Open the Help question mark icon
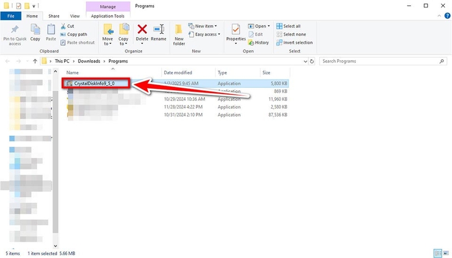Viewport: 452px width, 258px height. [x=447, y=16]
